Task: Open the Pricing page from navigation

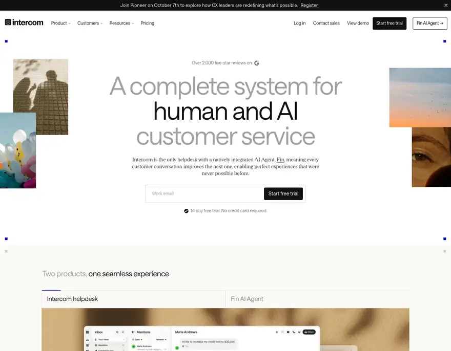Action: click(x=148, y=23)
